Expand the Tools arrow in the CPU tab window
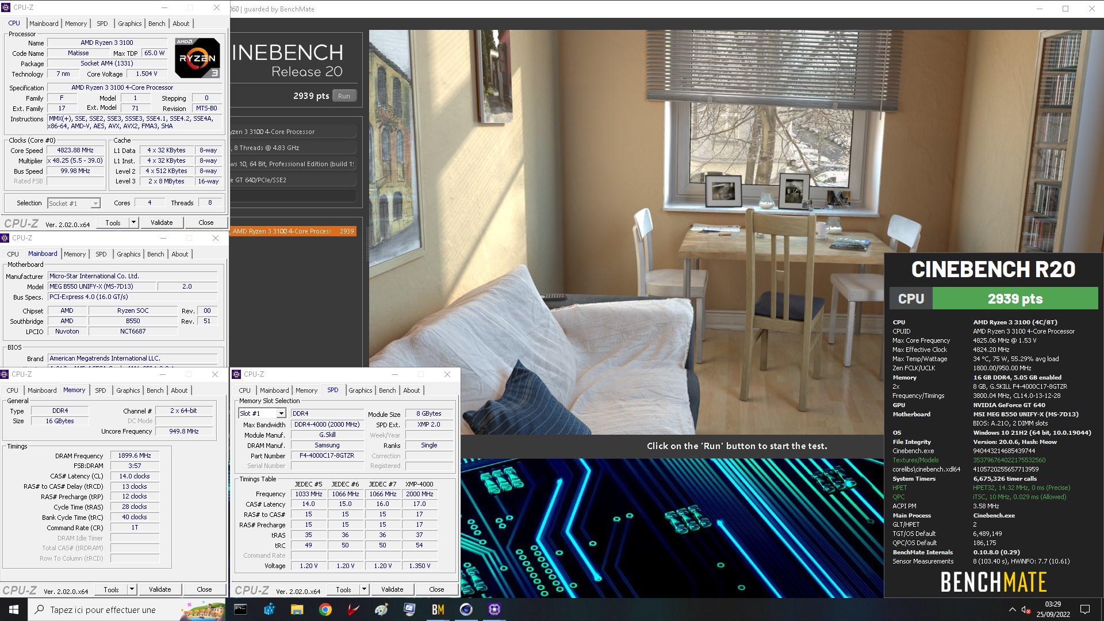Image resolution: width=1104 pixels, height=621 pixels. coord(133,223)
